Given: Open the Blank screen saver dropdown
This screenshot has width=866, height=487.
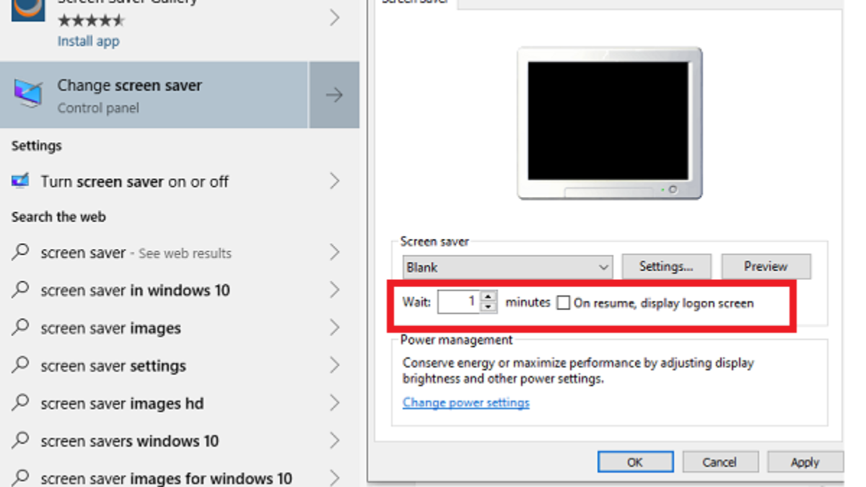Looking at the screenshot, I should (507, 267).
